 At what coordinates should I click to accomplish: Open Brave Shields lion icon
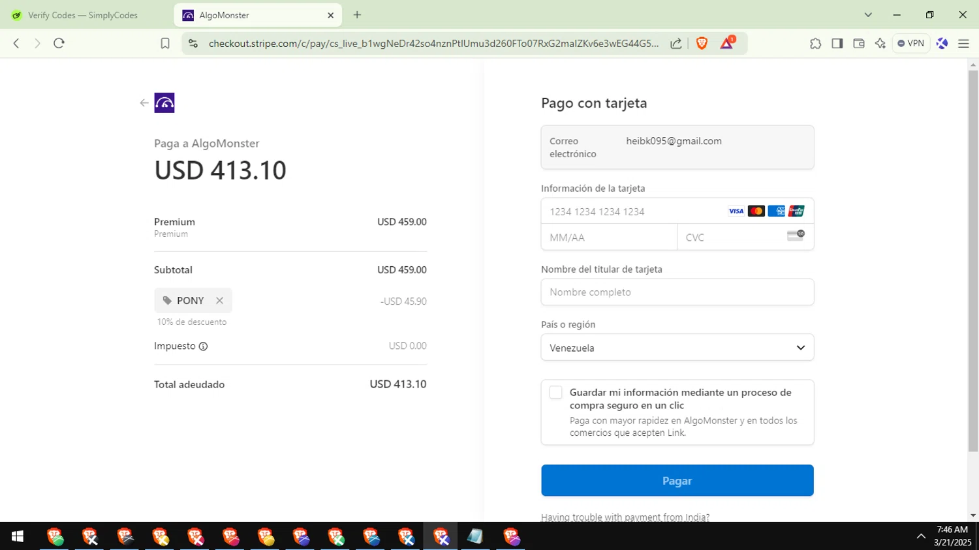coord(702,43)
